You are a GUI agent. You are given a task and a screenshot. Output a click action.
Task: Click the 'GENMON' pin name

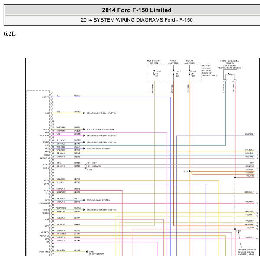click(45, 136)
